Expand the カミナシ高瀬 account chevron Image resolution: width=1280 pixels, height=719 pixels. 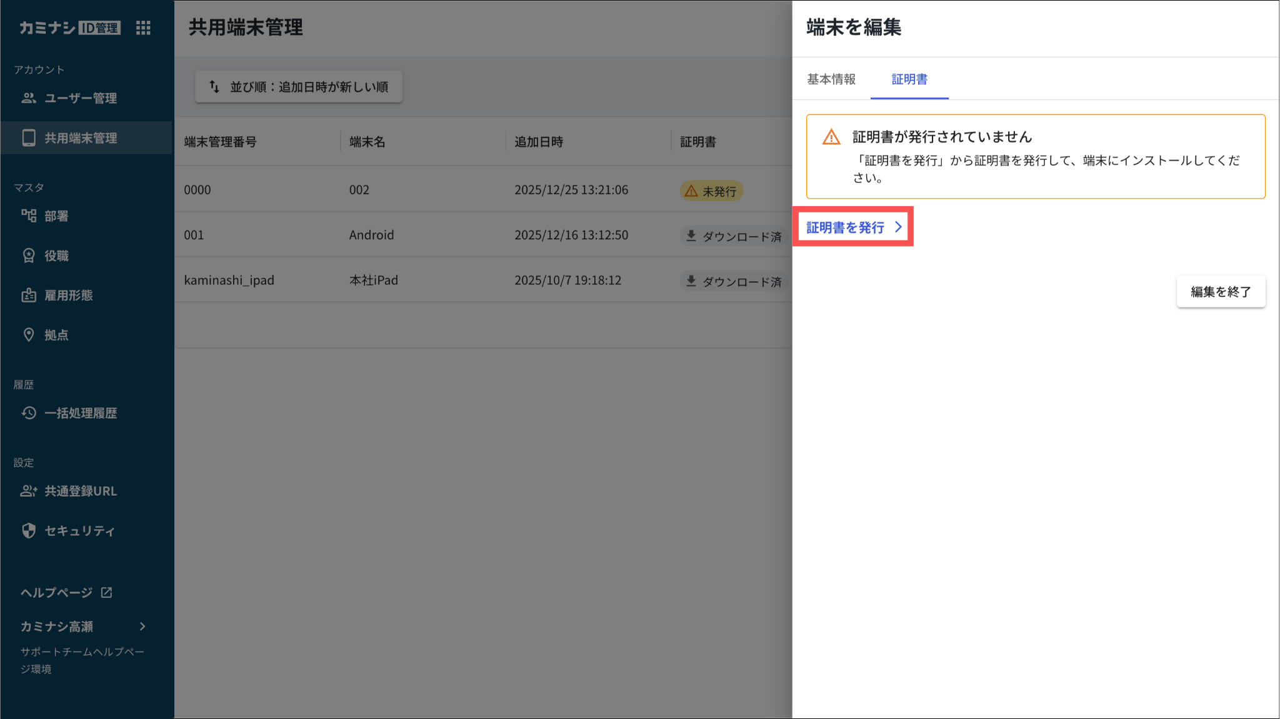point(142,627)
